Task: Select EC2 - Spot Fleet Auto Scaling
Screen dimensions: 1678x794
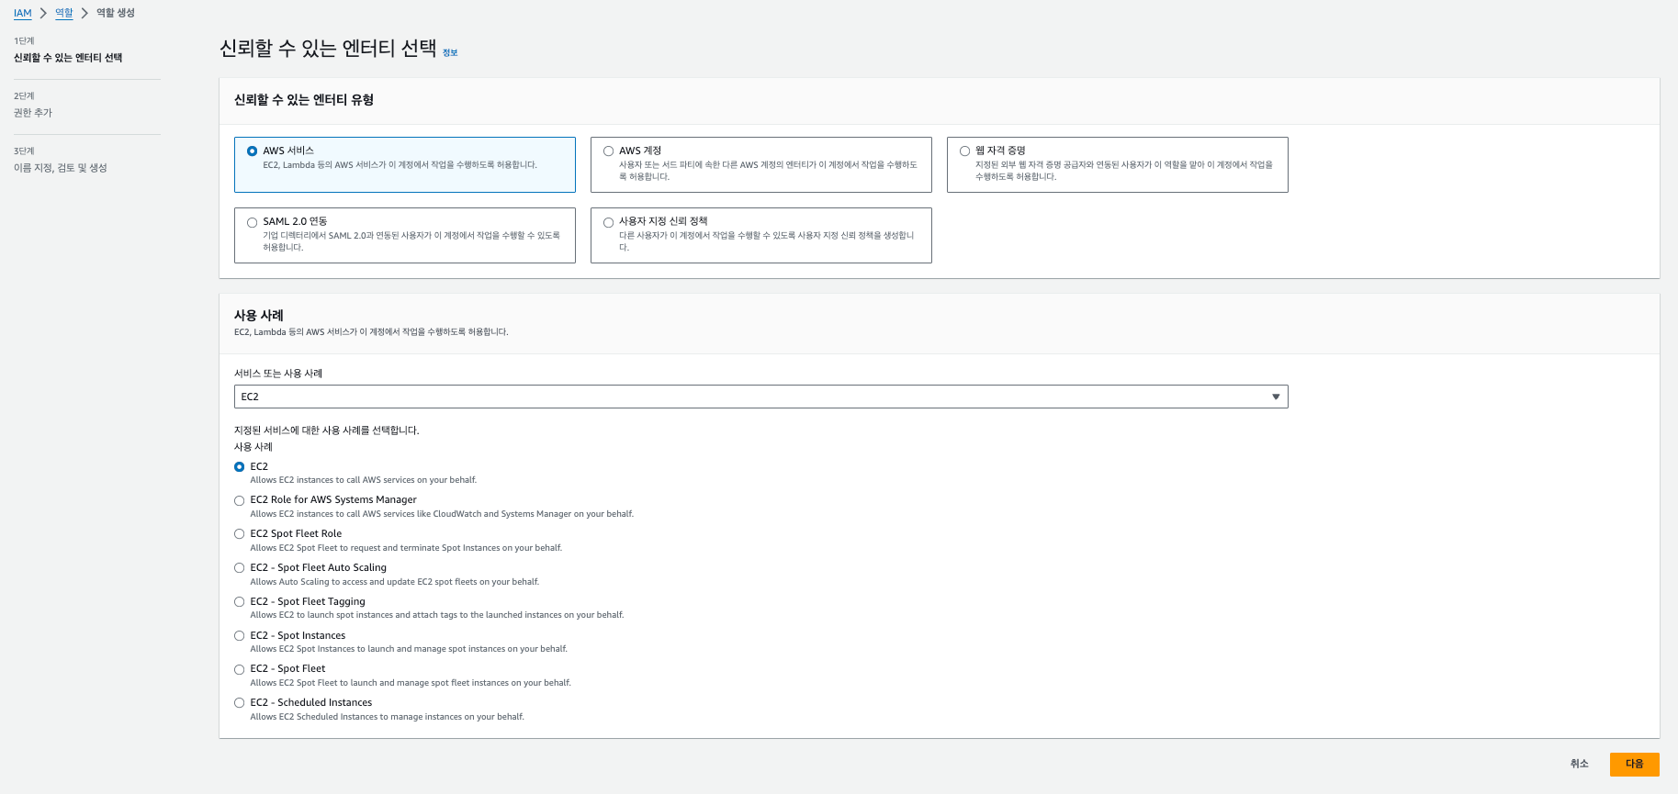Action: click(x=240, y=568)
